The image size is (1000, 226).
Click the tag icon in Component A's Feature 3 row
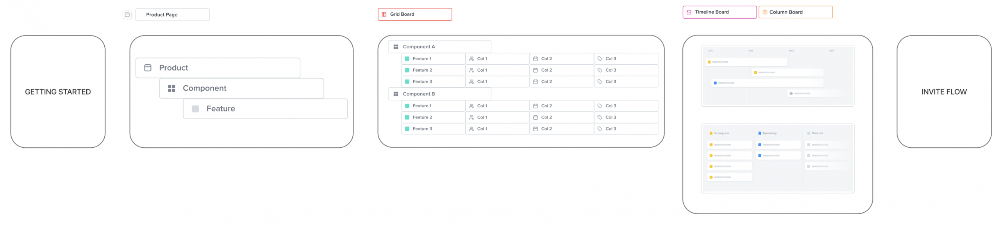[600, 82]
